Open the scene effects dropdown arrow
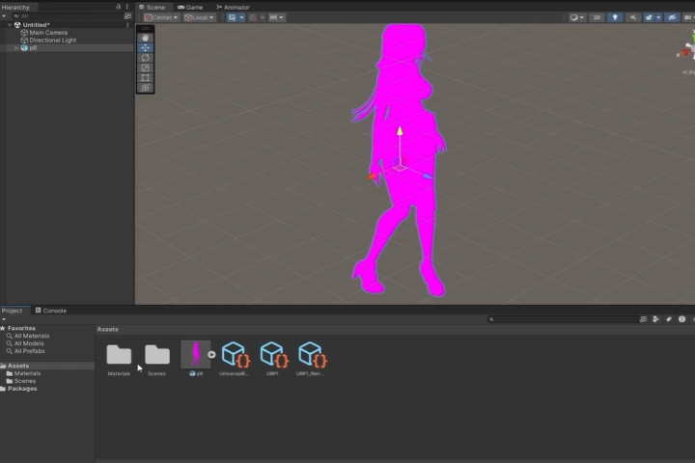This screenshot has width=695, height=463. [658, 17]
